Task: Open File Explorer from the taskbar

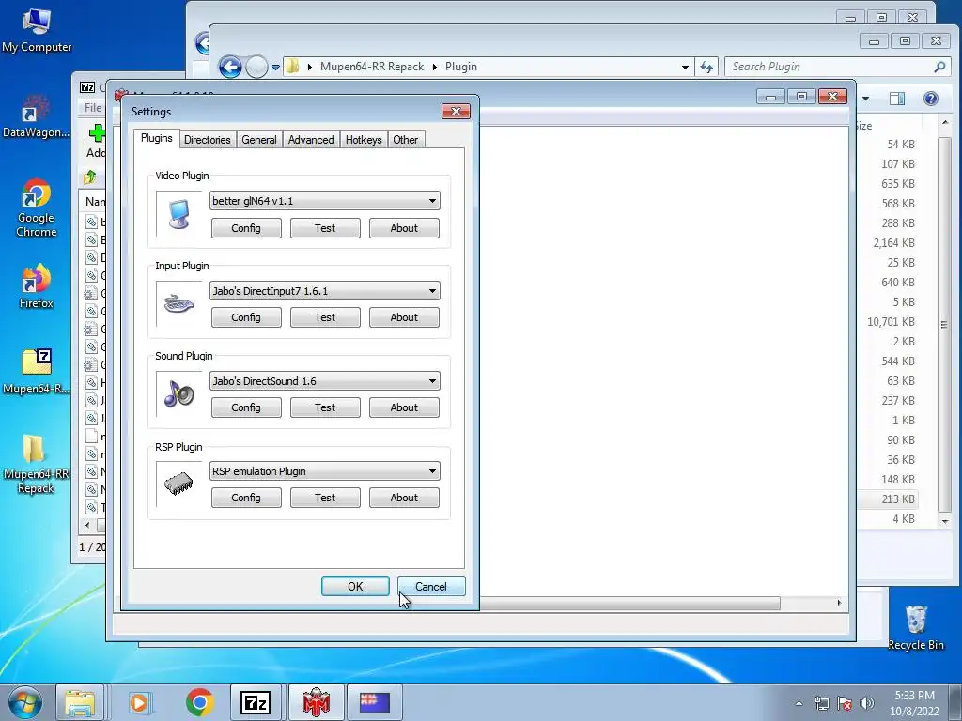Action: coord(80,702)
